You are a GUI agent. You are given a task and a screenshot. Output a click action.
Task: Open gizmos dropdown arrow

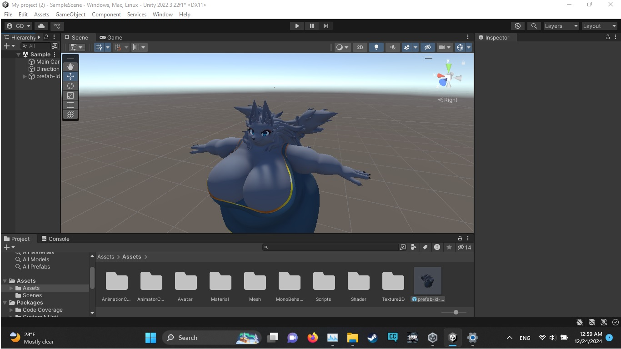(469, 47)
